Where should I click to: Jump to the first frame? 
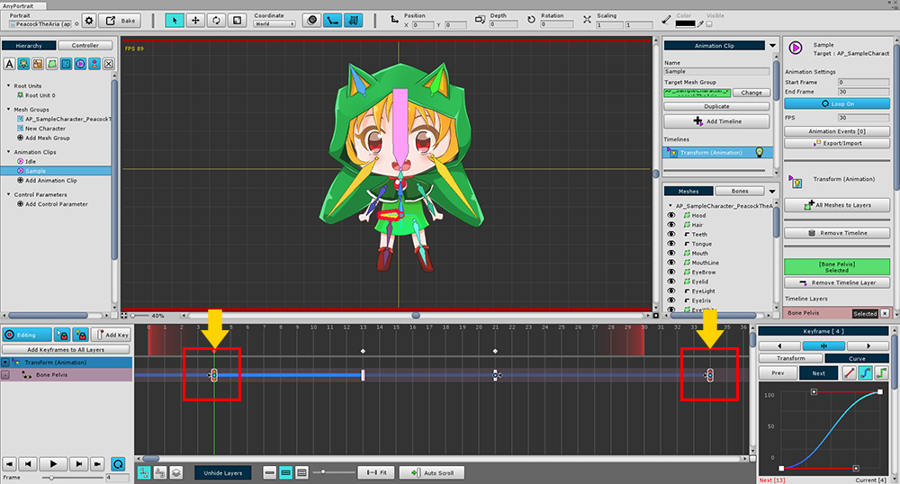click(x=9, y=464)
